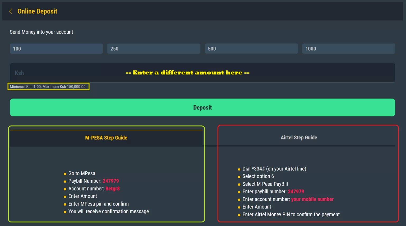Click the 'Select M-Pesa PayBill' step
This screenshot has width=406, height=226.
click(x=265, y=184)
